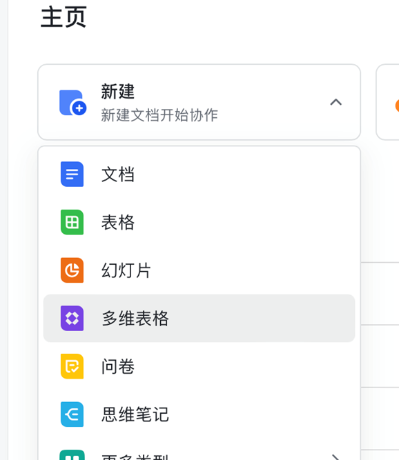Choose 表格 from the create list
The image size is (399, 460).
pyautogui.click(x=199, y=222)
